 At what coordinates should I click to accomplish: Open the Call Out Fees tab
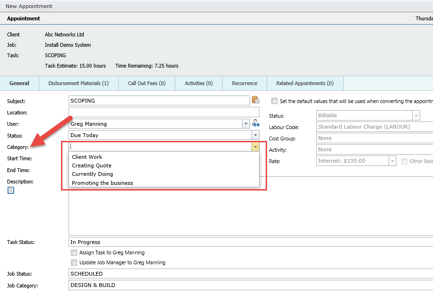click(x=147, y=83)
